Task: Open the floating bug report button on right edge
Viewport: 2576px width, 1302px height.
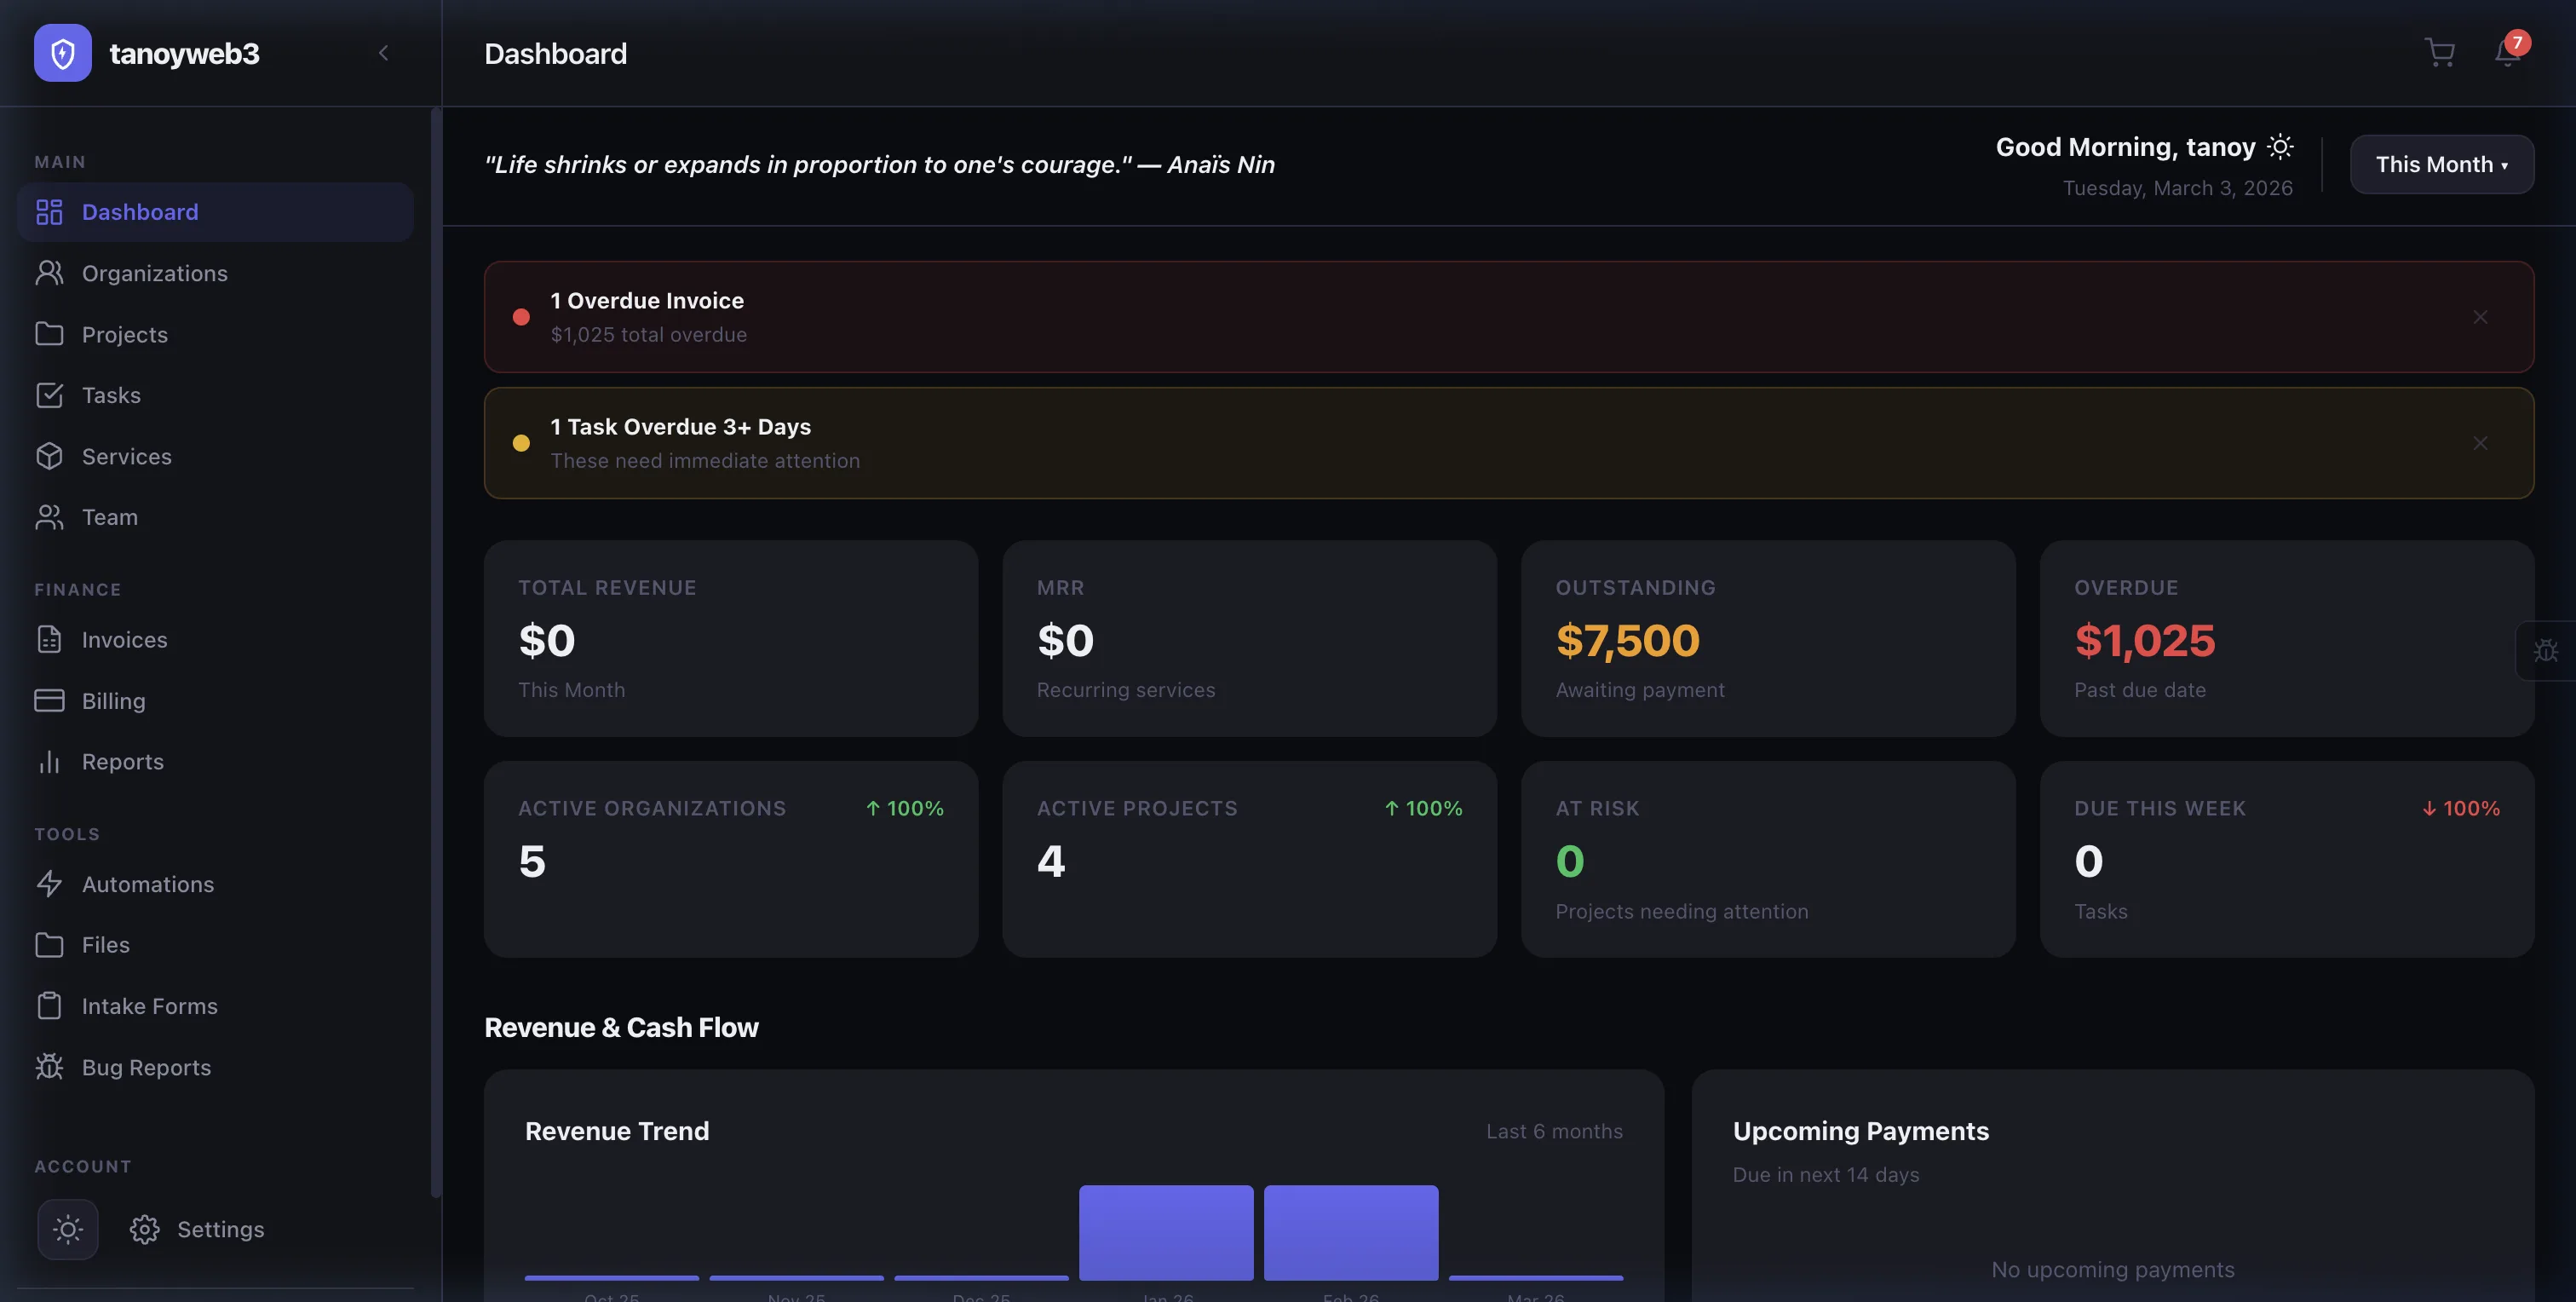Action: pos(2546,650)
